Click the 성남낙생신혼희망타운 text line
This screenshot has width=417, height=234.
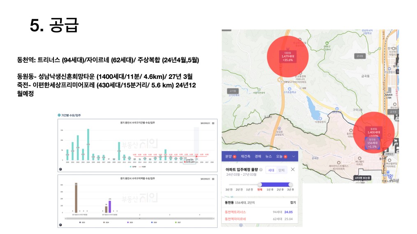[105, 77]
